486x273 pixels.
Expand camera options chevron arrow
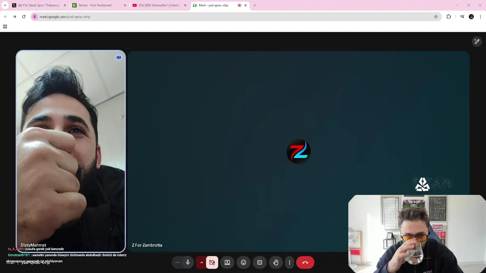coord(202,262)
